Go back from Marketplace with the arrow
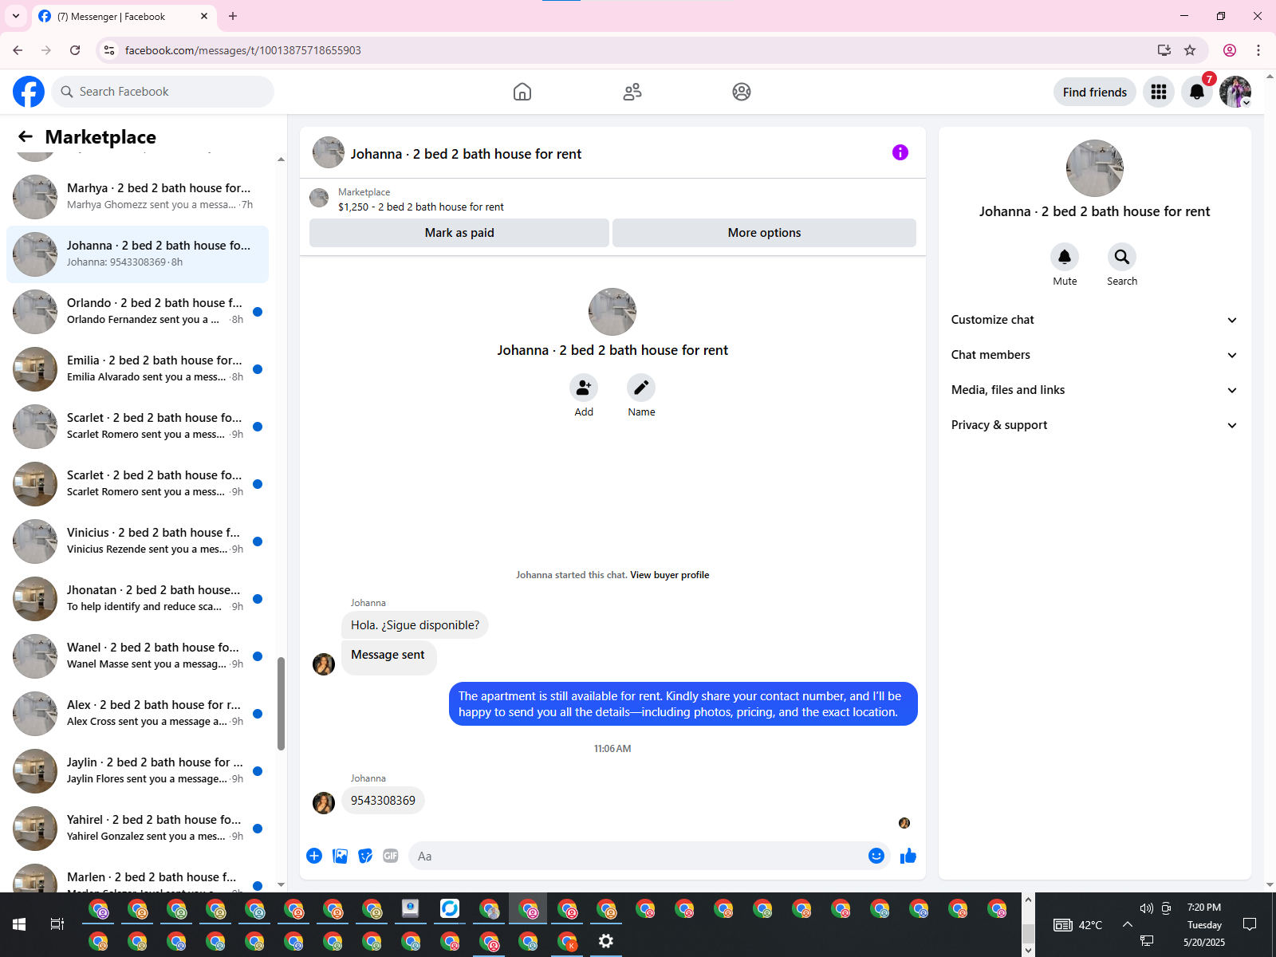 (26, 136)
